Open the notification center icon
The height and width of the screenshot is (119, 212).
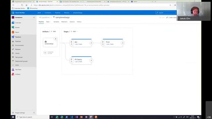click(x=198, y=117)
